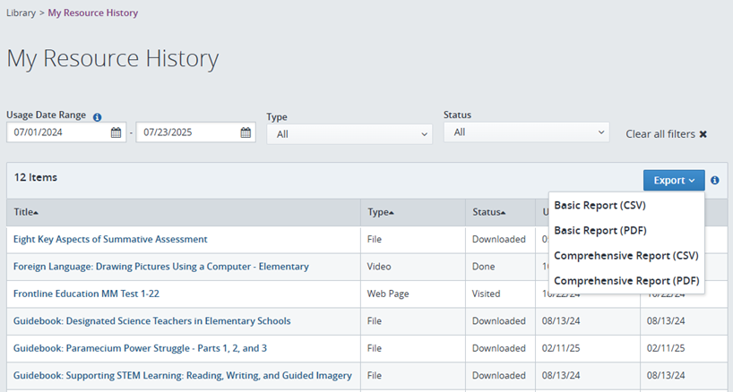Click the start date field 07/01/2024
Viewport: 733px width, 392px height.
click(66, 132)
